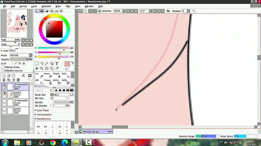Flip the canvas view horizontally
The width and height of the screenshot is (261, 146).
click(168, 11)
